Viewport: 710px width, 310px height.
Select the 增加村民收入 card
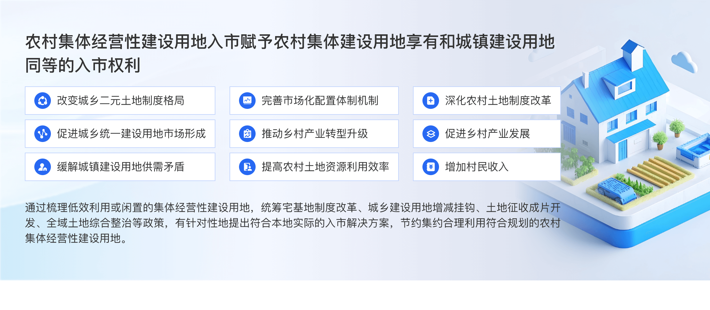[487, 167]
